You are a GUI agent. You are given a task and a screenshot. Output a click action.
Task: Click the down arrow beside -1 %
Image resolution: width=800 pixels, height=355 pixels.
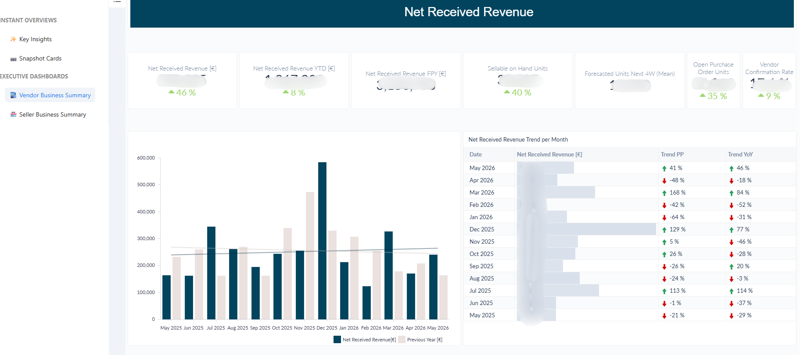664,303
